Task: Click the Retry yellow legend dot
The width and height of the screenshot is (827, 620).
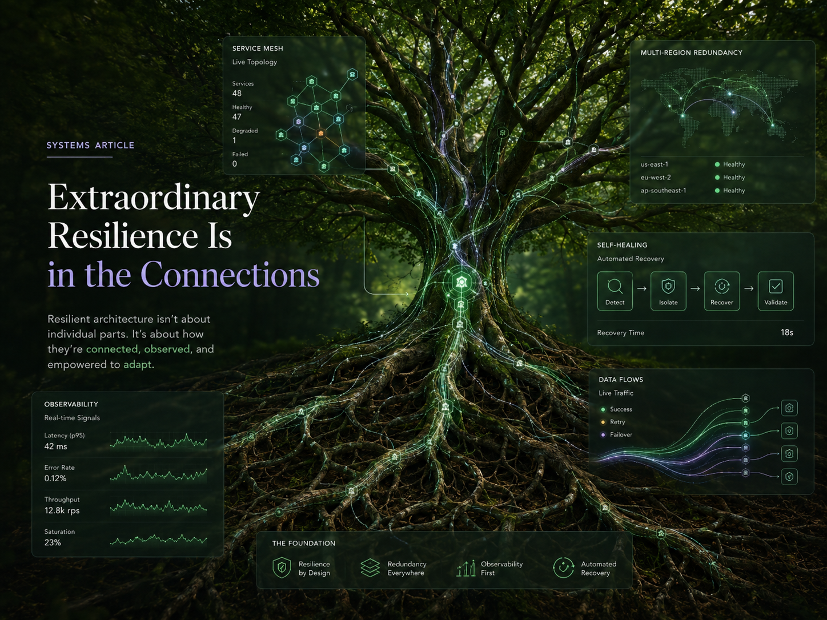Action: tap(603, 422)
